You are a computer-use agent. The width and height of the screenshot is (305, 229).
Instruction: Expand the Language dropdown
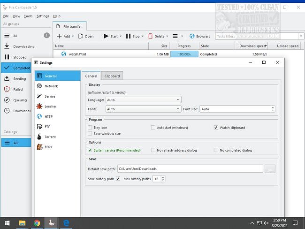tap(143, 99)
